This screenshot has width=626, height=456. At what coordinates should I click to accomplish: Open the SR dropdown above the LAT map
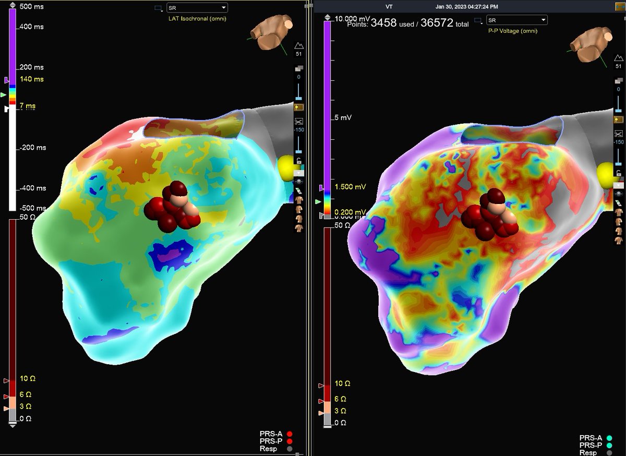pos(197,7)
